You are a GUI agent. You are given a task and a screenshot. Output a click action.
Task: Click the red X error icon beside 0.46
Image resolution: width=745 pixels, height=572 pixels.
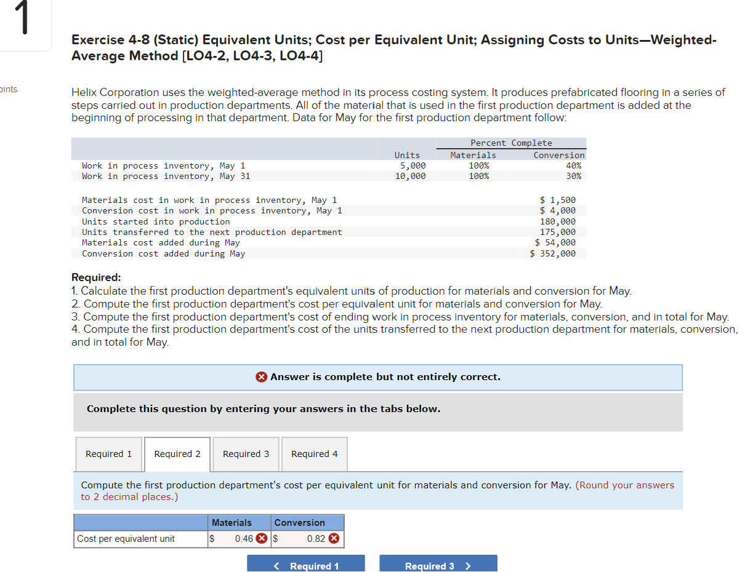(262, 538)
